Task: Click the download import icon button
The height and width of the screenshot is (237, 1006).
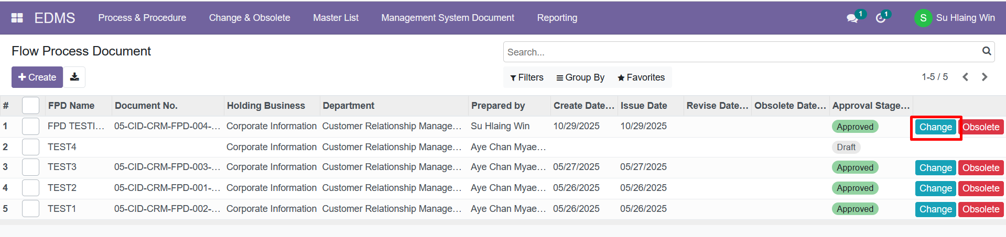Action: click(74, 77)
